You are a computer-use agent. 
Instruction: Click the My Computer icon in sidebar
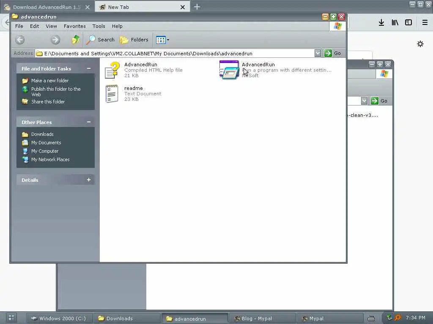tap(25, 151)
